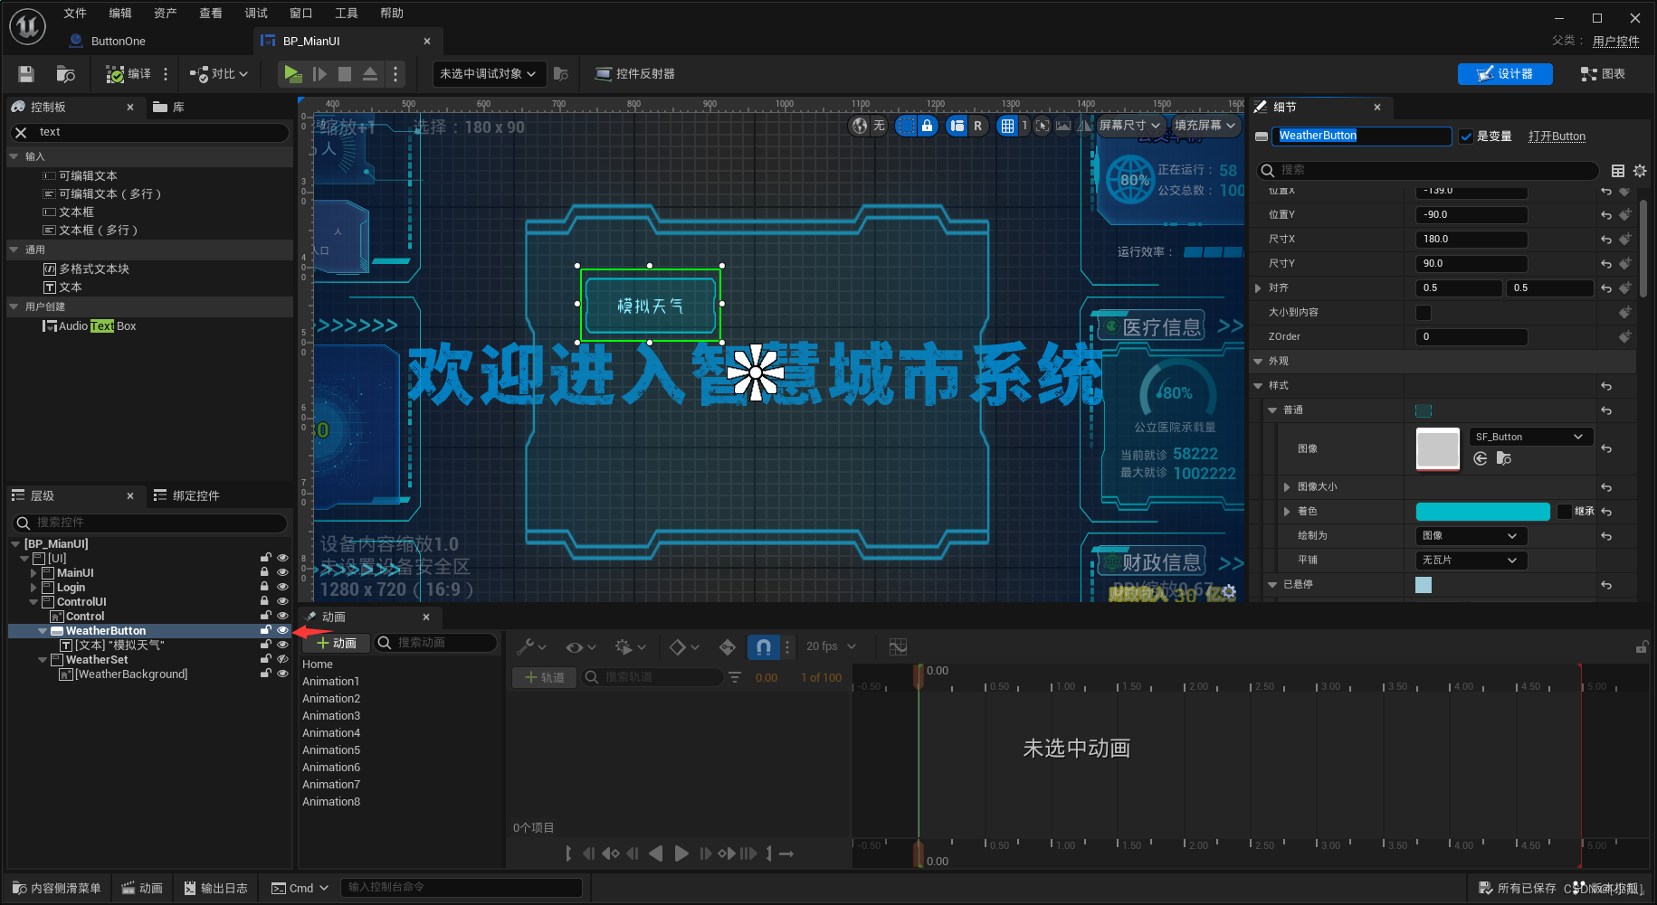
Task: Enable the 大小到内容 checkbox
Action: pos(1424,313)
